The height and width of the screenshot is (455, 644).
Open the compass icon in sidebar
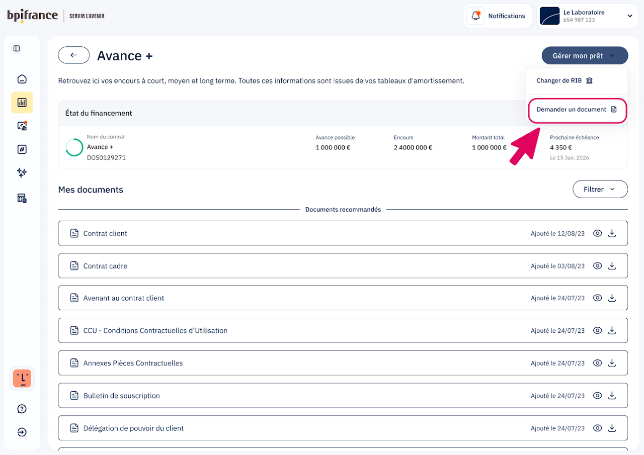click(22, 149)
